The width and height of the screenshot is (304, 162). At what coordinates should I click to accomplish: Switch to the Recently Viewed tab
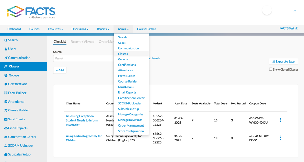(82, 42)
